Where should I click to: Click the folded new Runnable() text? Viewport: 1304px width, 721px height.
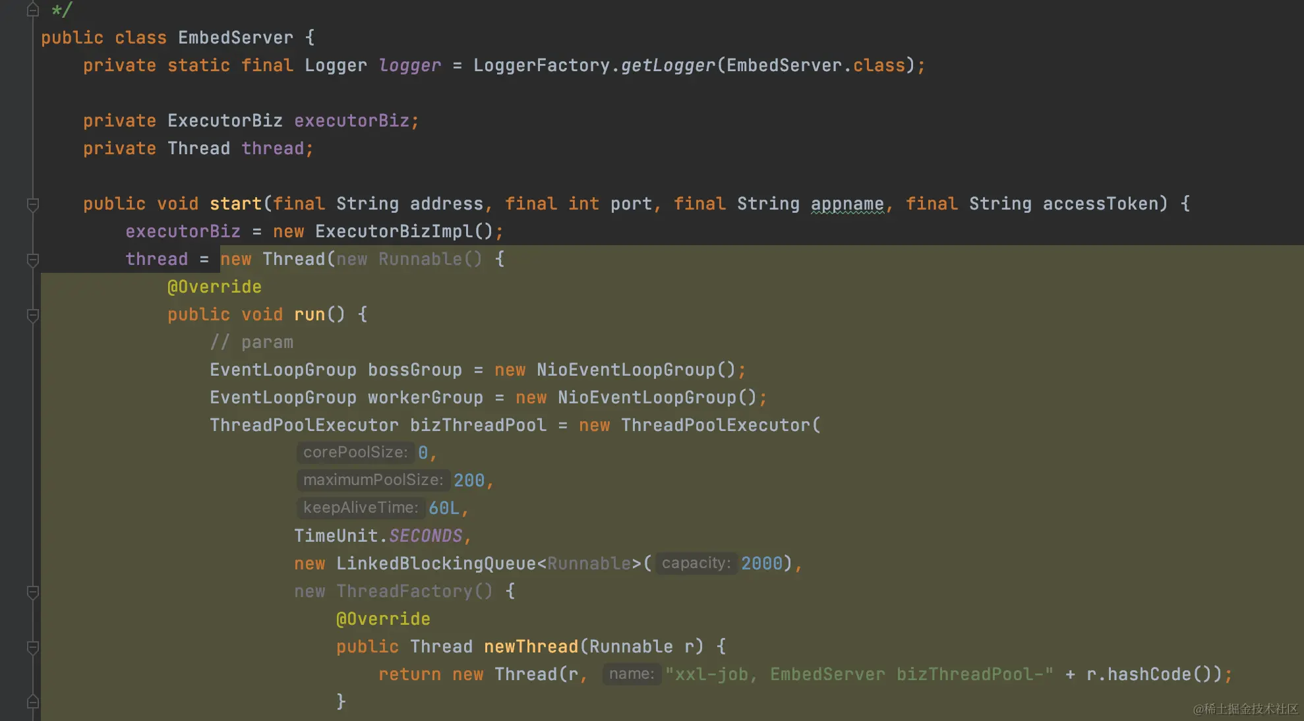coord(409,259)
